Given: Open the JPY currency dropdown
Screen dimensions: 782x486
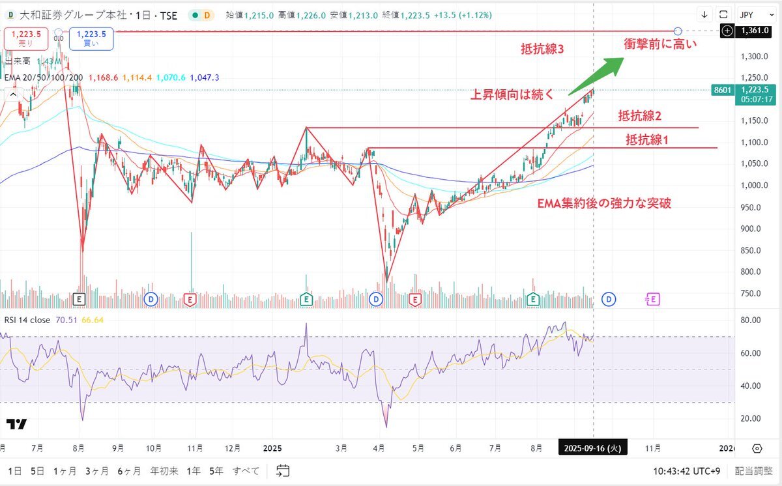Looking at the screenshot, I should pos(754,14).
